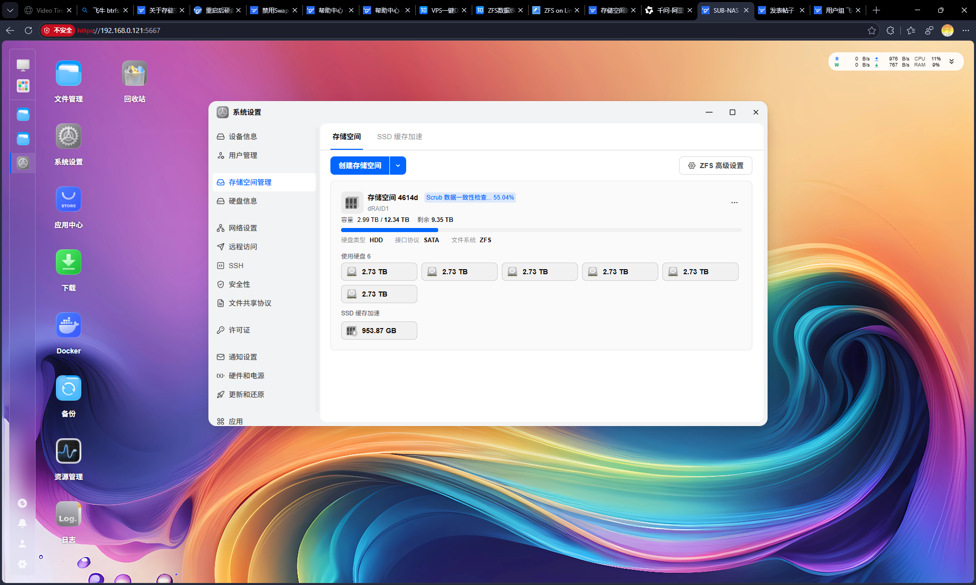Open the browser favorites list icon
Viewport: 976px width, 585px height.
tap(911, 30)
